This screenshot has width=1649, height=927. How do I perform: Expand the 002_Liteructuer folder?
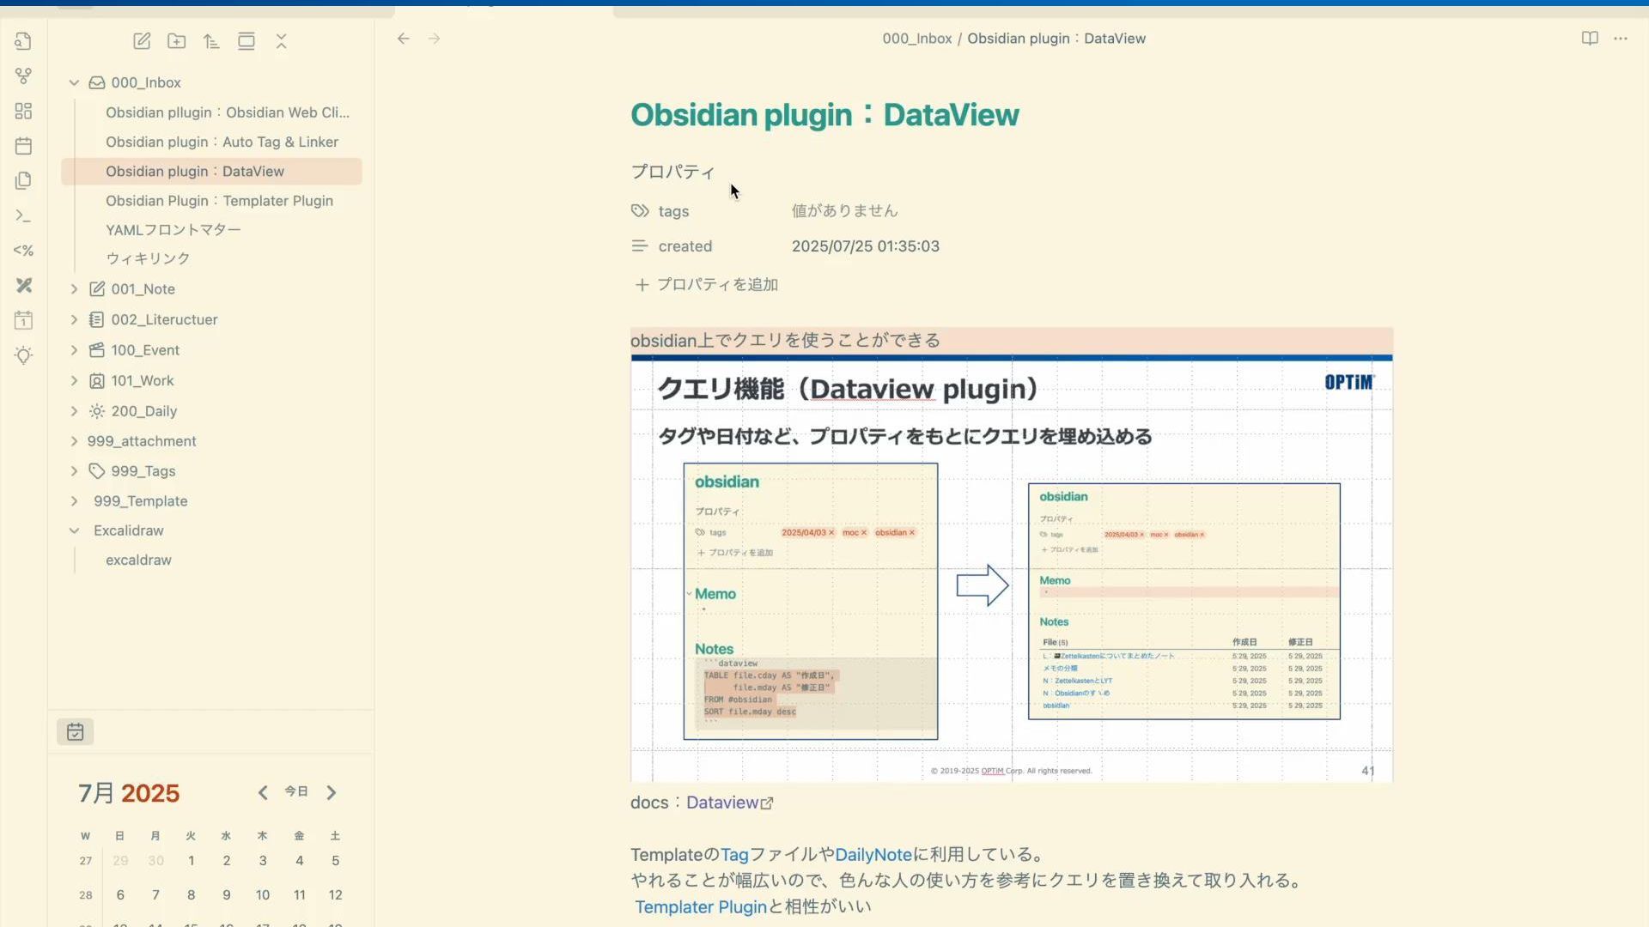tap(74, 320)
